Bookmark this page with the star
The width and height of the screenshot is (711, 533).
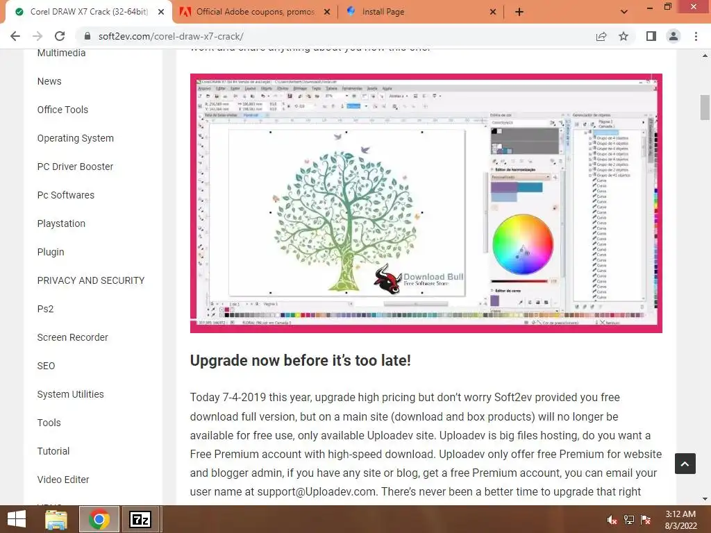coord(624,36)
